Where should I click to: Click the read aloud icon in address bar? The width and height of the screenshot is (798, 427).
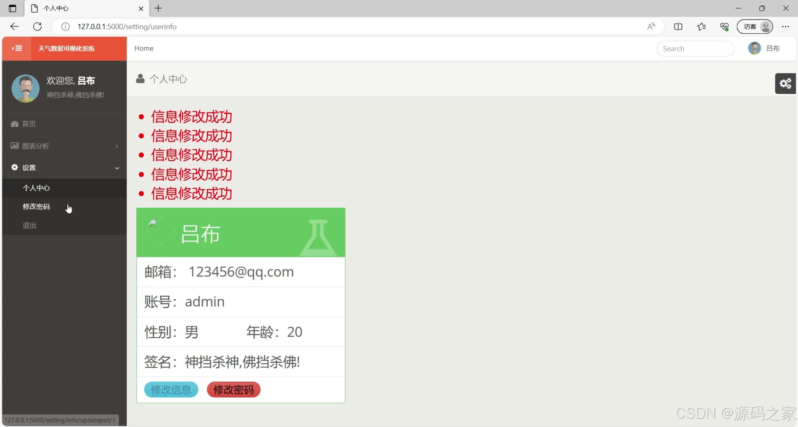(651, 26)
